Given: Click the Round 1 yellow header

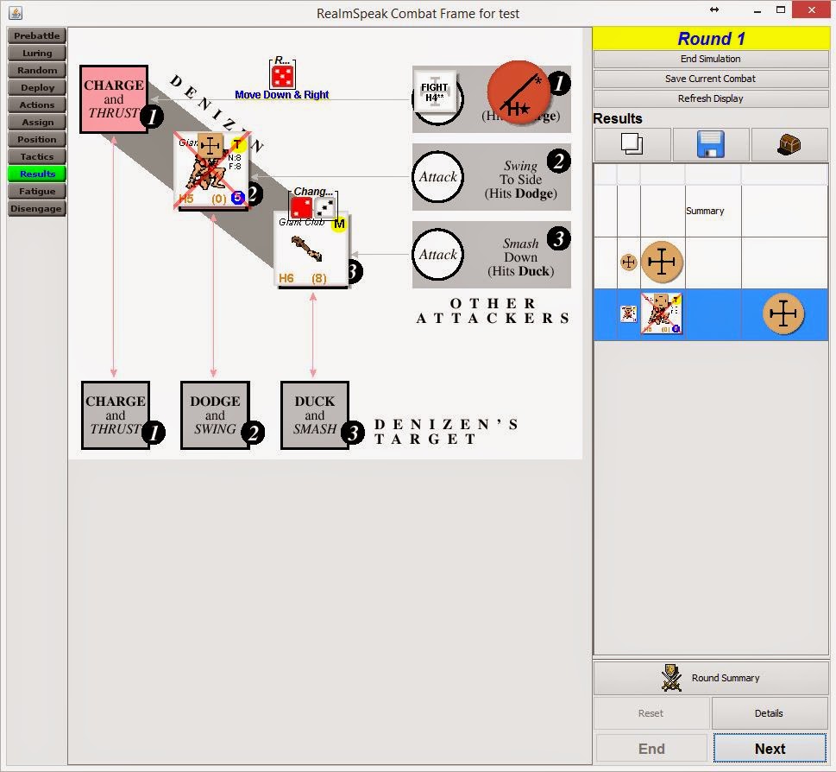Looking at the screenshot, I should click(x=711, y=38).
